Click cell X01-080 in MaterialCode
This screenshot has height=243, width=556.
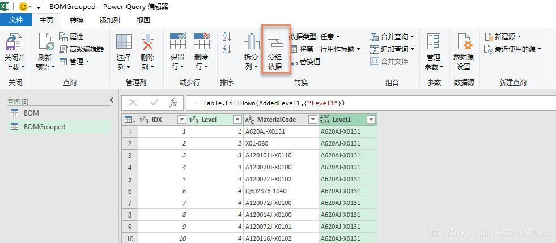281,143
